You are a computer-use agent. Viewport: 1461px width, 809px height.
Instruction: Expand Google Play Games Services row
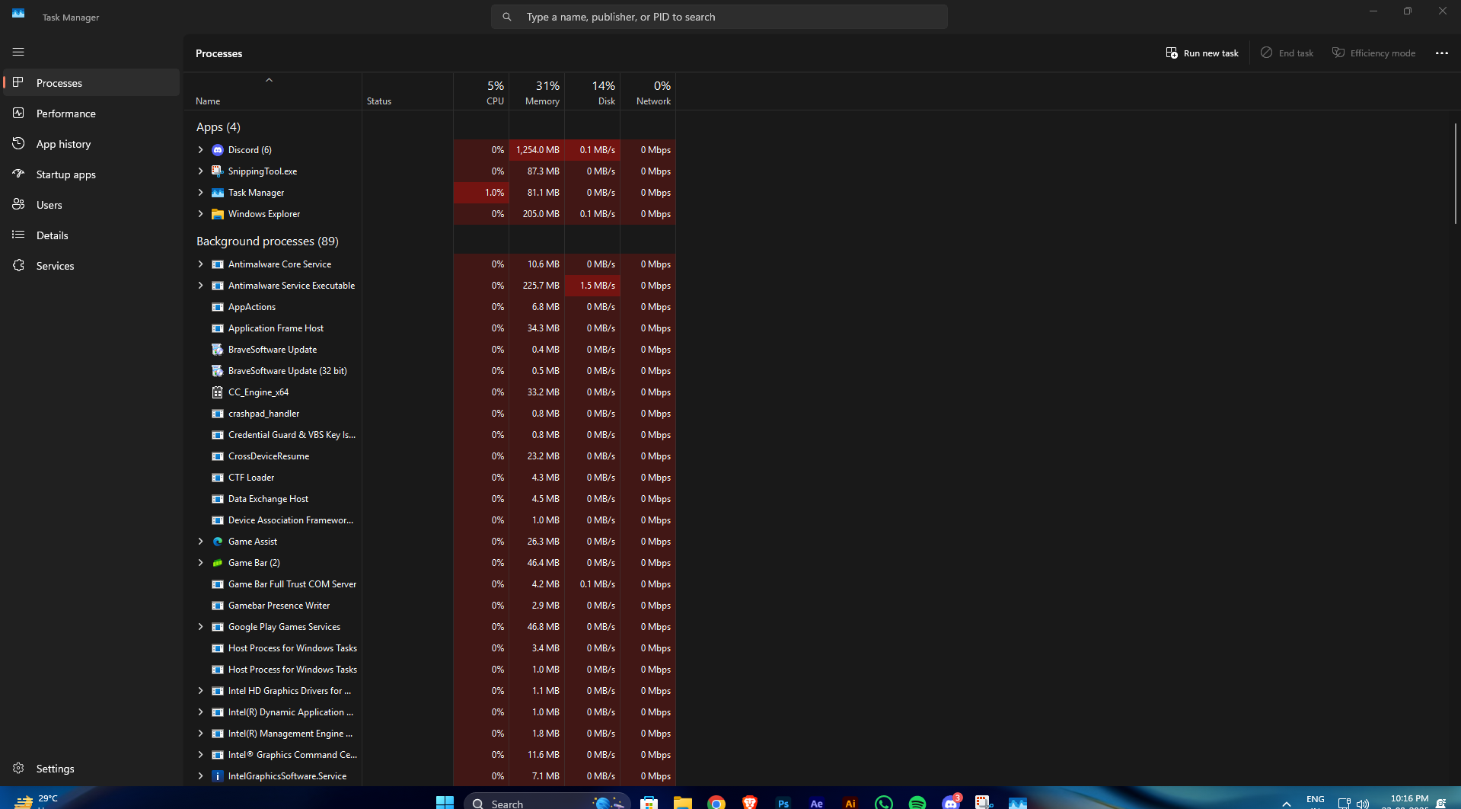click(x=200, y=627)
